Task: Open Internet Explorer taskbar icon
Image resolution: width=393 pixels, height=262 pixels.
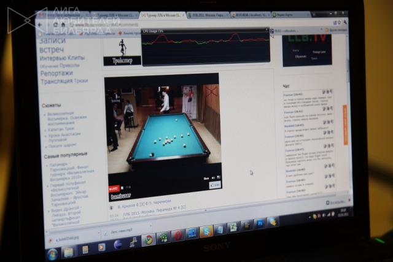Action: tap(118, 245)
